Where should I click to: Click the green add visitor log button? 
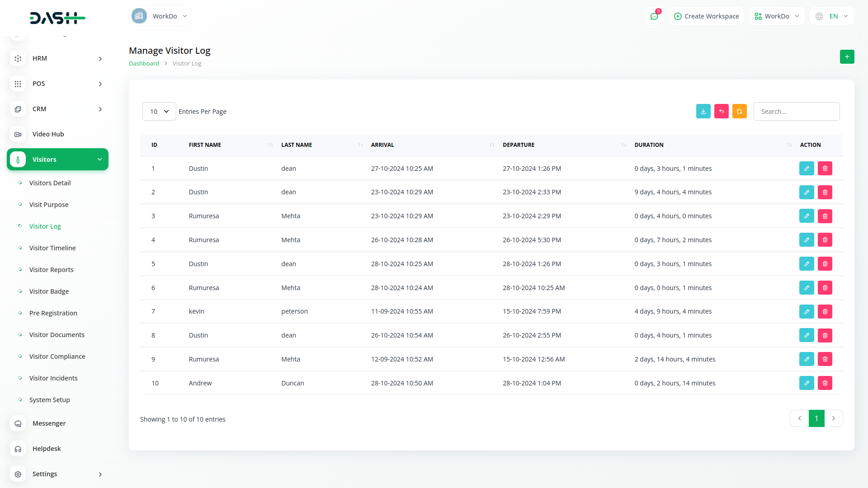pos(847,57)
